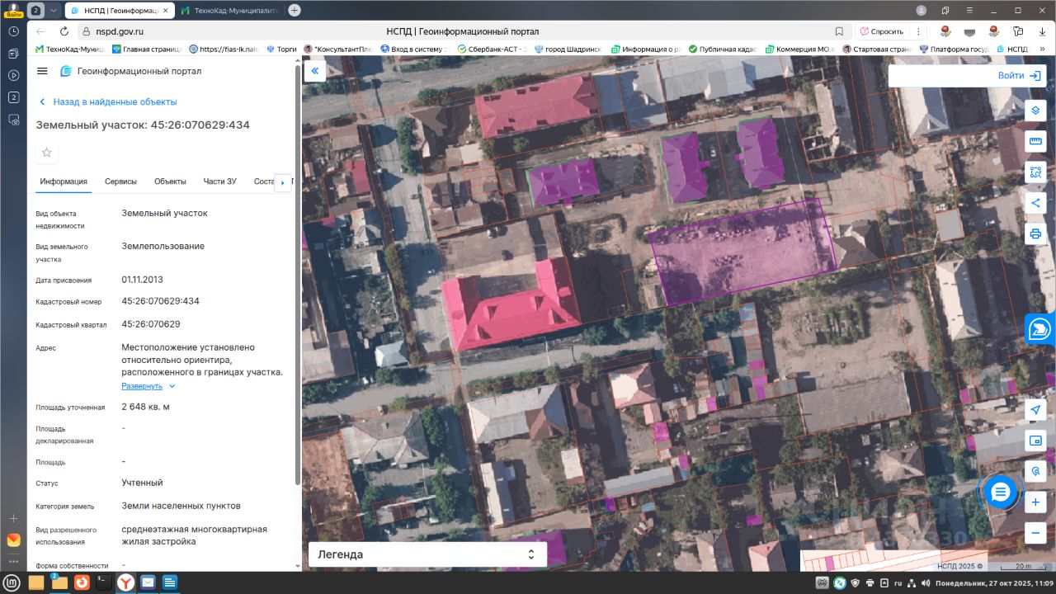
Task: Open the Части ЗУ tab
Action: coord(219,181)
